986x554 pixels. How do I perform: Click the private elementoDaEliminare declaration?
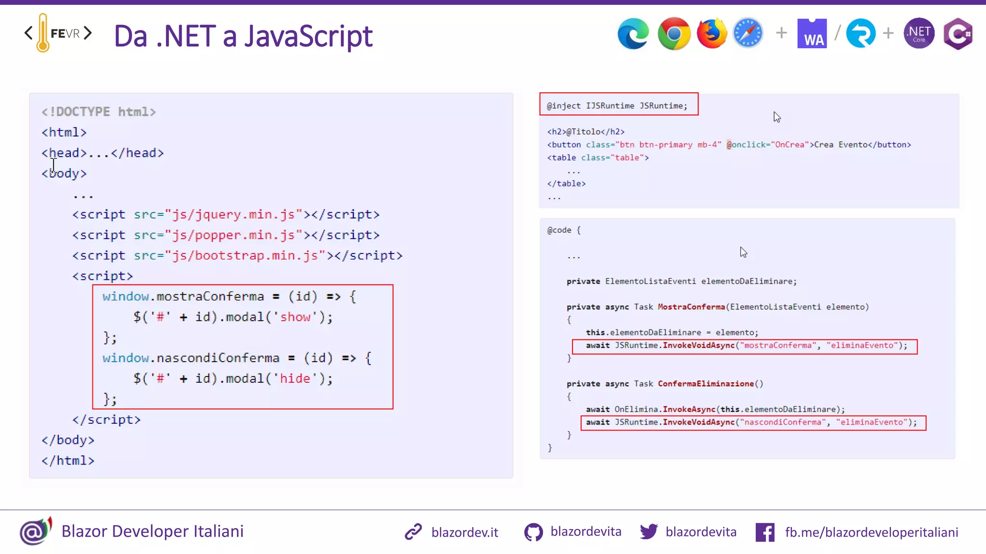pyautogui.click(x=682, y=281)
